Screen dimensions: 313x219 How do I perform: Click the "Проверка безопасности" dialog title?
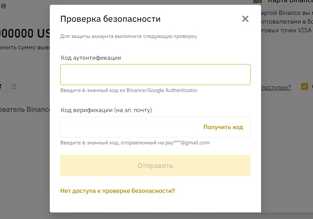click(x=110, y=19)
